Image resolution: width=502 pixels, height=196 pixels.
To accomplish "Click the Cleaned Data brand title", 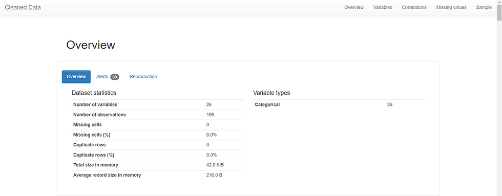I will point(23,7).
